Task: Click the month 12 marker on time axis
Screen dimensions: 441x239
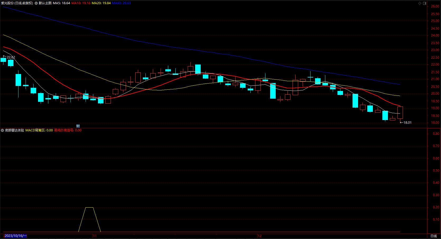Action: 260,236
